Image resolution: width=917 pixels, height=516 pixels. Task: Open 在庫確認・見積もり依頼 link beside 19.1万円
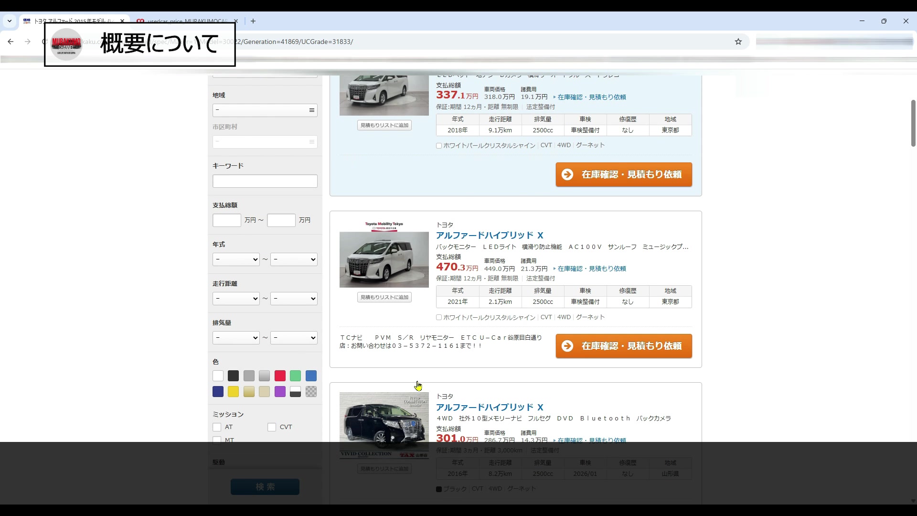(591, 97)
